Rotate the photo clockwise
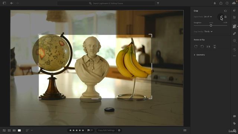Screen dimensions: 238x134 pyautogui.click(x=196, y=47)
